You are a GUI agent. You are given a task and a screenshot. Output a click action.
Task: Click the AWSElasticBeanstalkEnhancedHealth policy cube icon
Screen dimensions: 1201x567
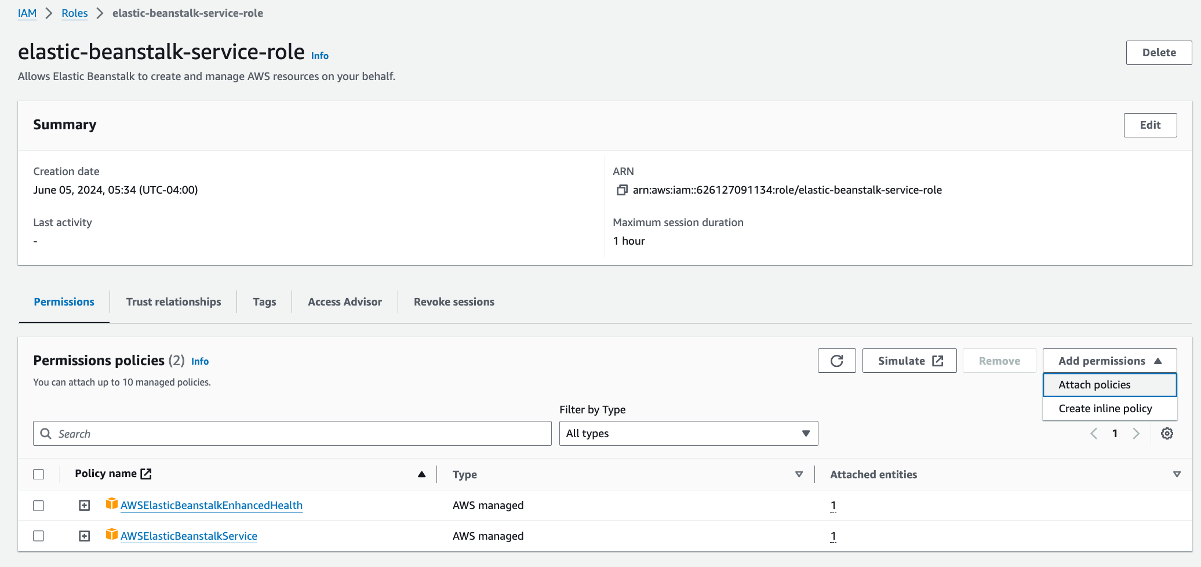[112, 504]
